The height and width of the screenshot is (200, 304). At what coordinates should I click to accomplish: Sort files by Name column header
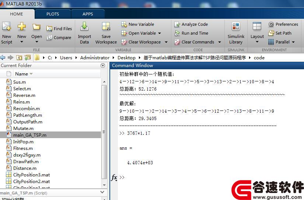pyautogui.click(x=22, y=74)
